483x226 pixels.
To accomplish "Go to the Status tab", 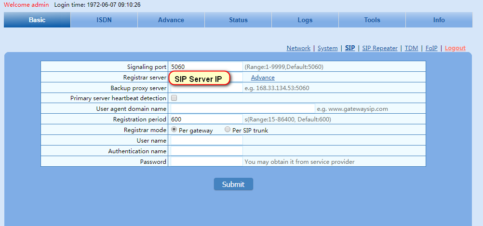I will [238, 20].
